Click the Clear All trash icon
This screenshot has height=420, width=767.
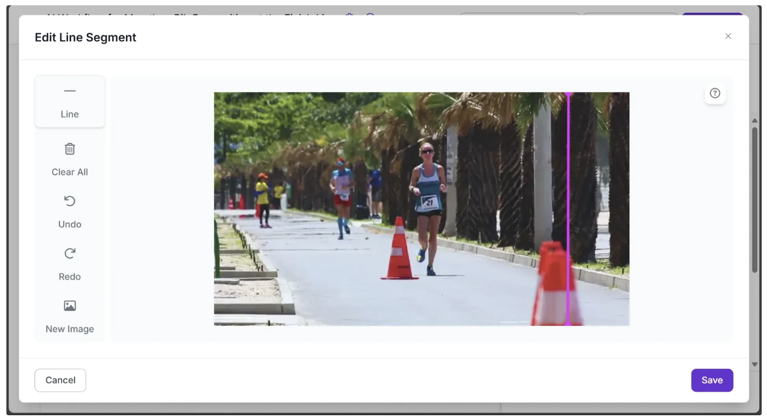(x=70, y=149)
